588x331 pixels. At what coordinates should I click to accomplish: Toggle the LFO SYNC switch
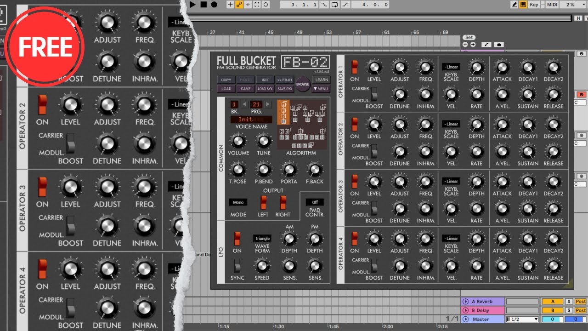click(237, 265)
